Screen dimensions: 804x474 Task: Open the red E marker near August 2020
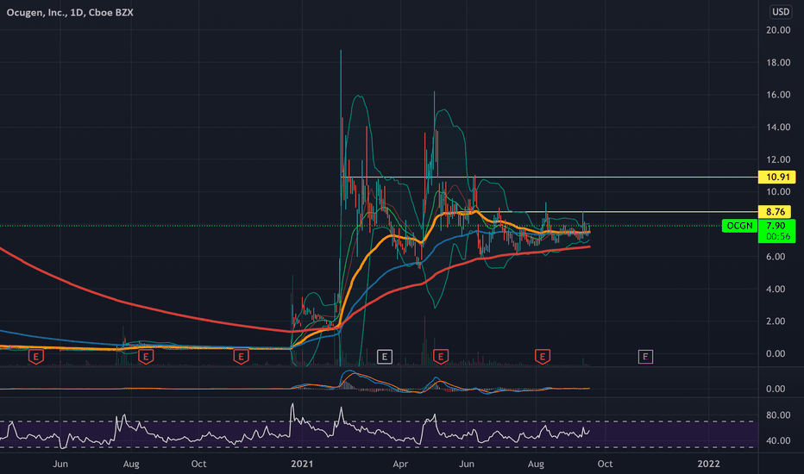click(146, 357)
